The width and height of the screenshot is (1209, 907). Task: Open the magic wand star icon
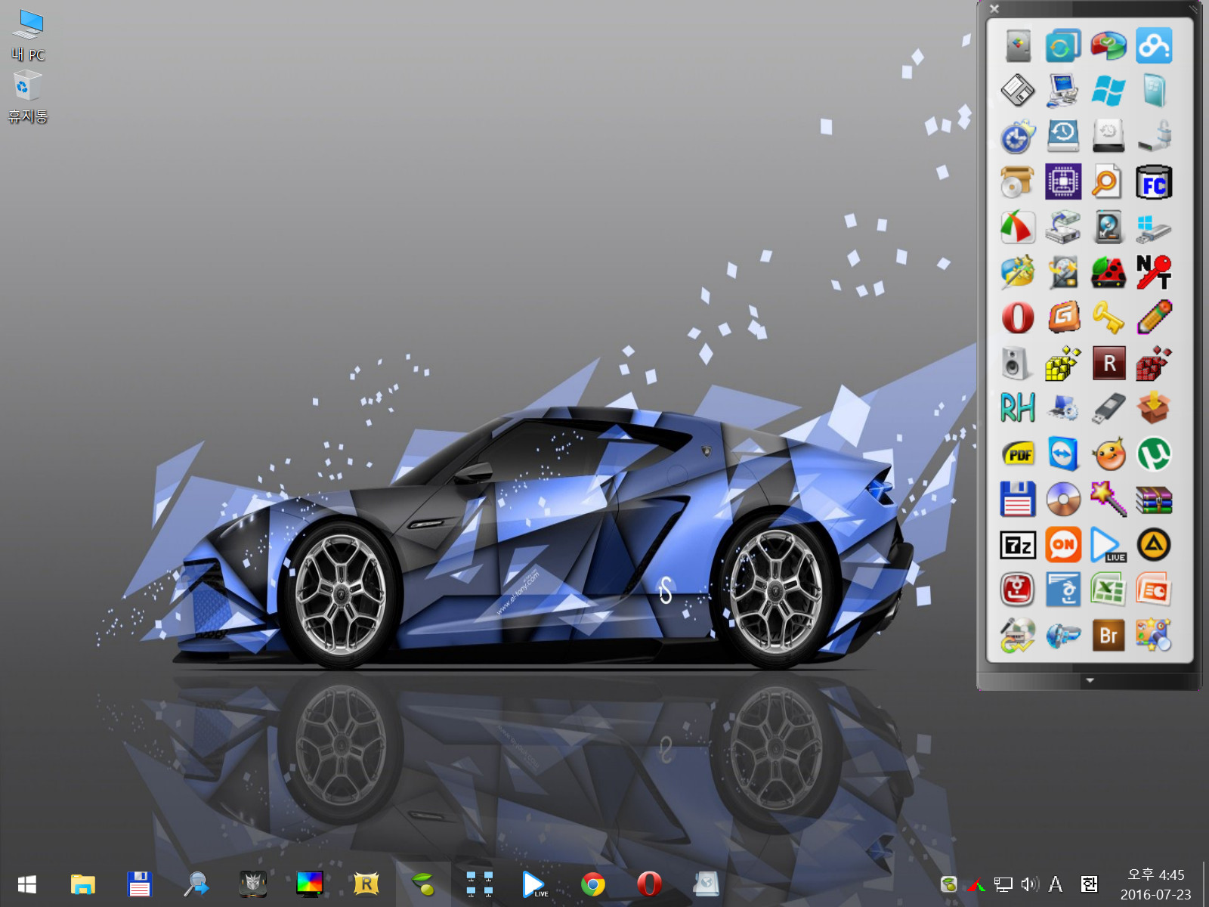point(1109,500)
